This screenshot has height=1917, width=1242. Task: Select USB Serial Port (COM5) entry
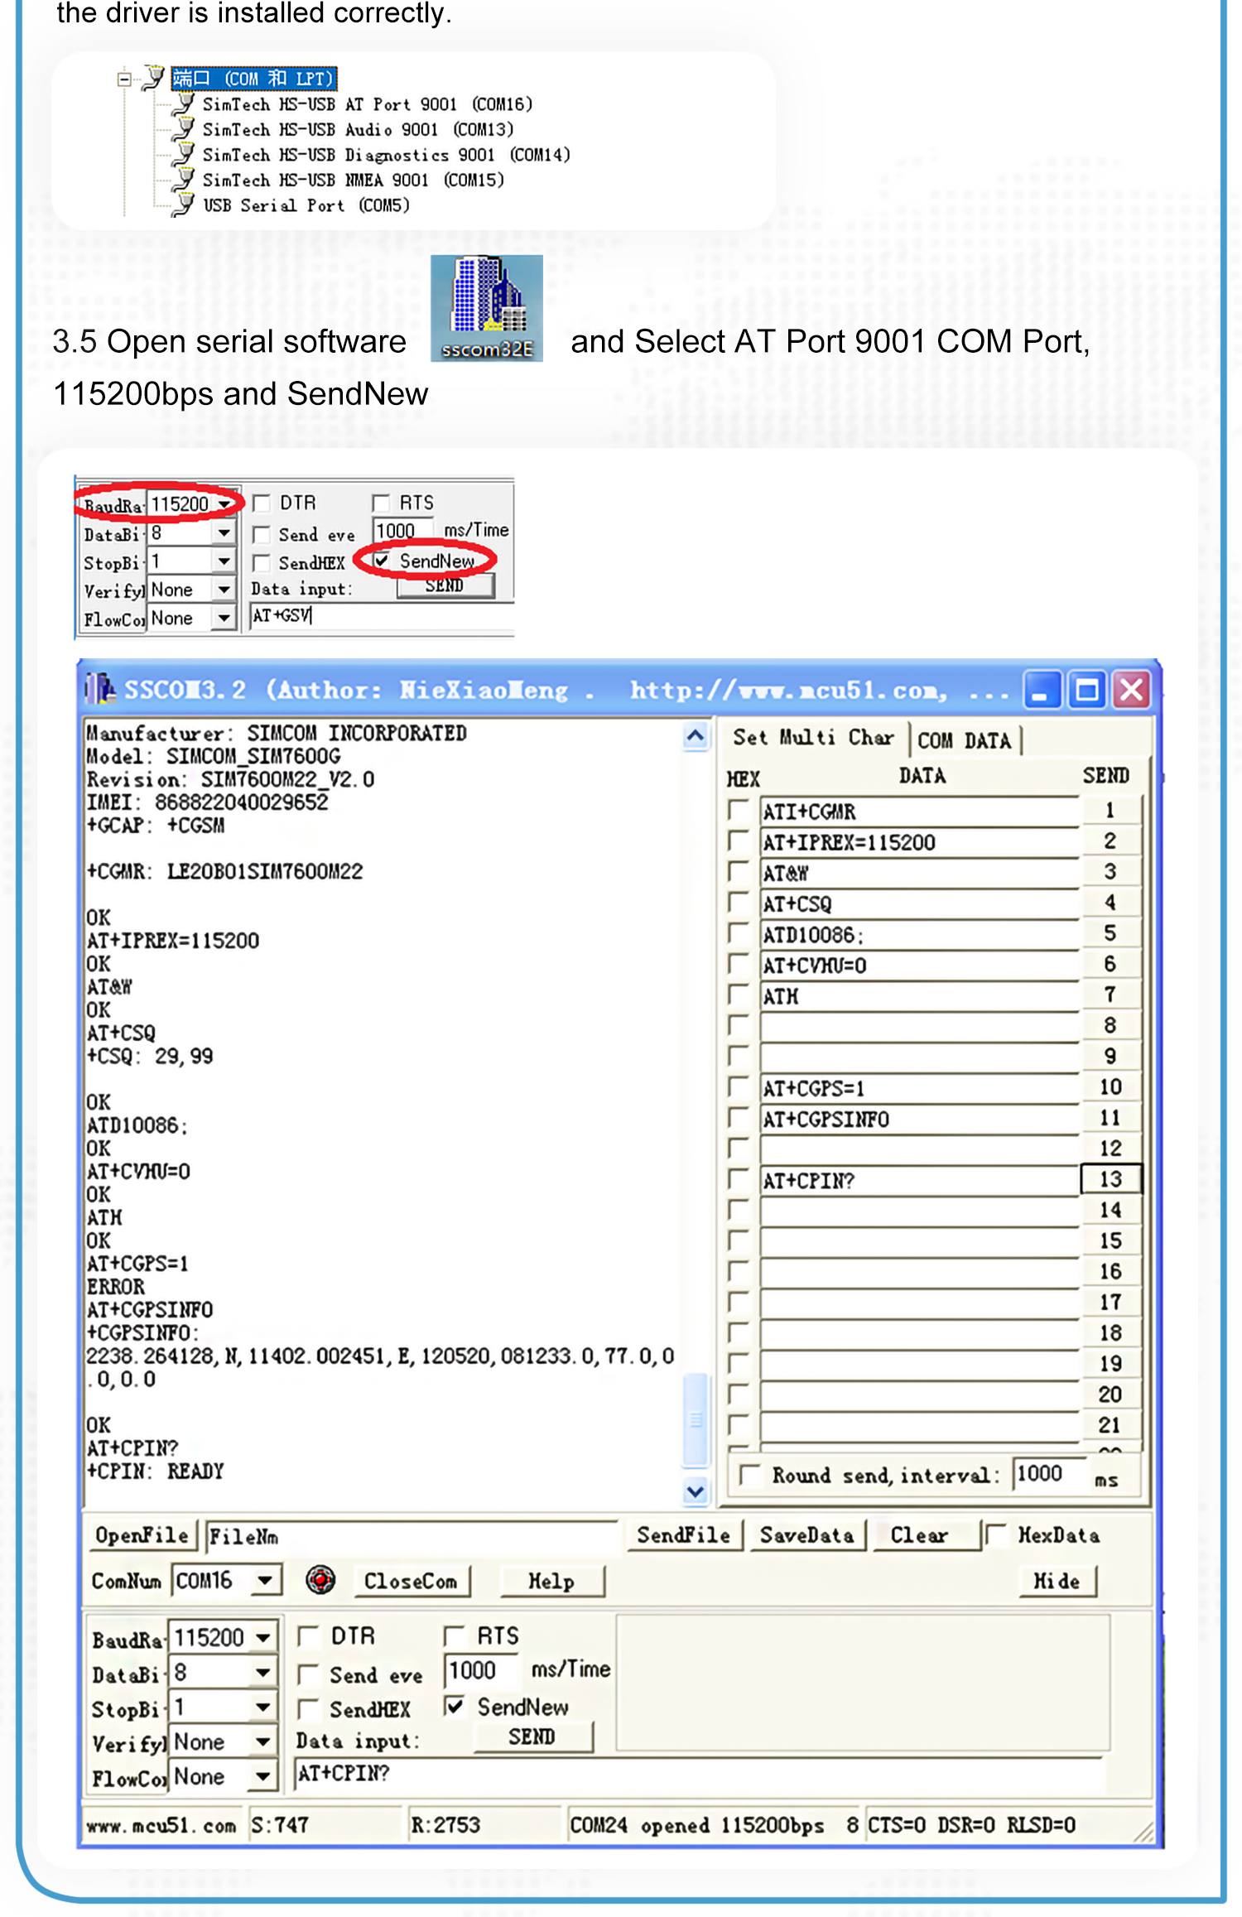tap(306, 205)
